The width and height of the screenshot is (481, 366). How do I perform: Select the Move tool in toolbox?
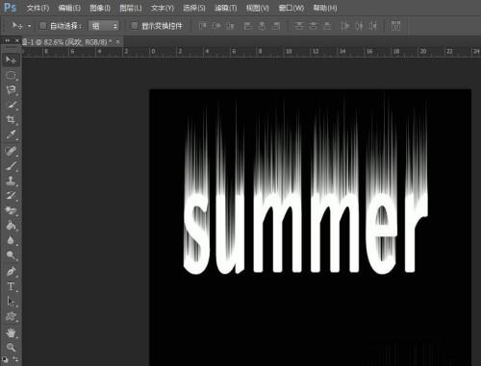pos(11,60)
